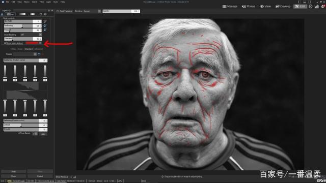Close the Light EQ panel
This screenshot has width=326, height=183.
point(52,10)
